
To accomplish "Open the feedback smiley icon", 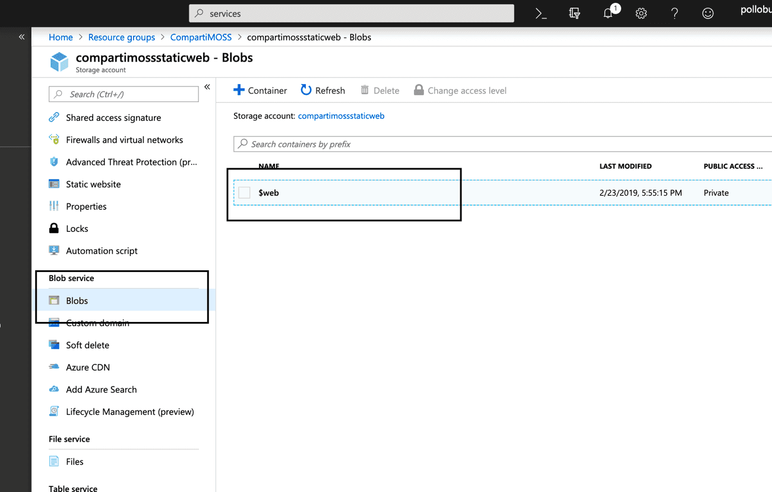I will [708, 14].
